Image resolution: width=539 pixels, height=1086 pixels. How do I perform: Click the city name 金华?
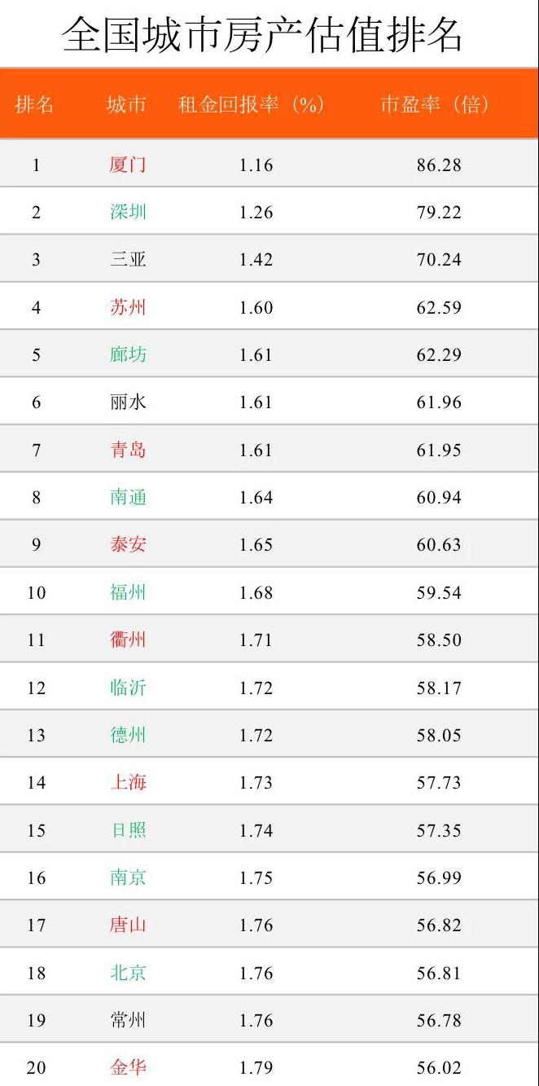point(128,1067)
